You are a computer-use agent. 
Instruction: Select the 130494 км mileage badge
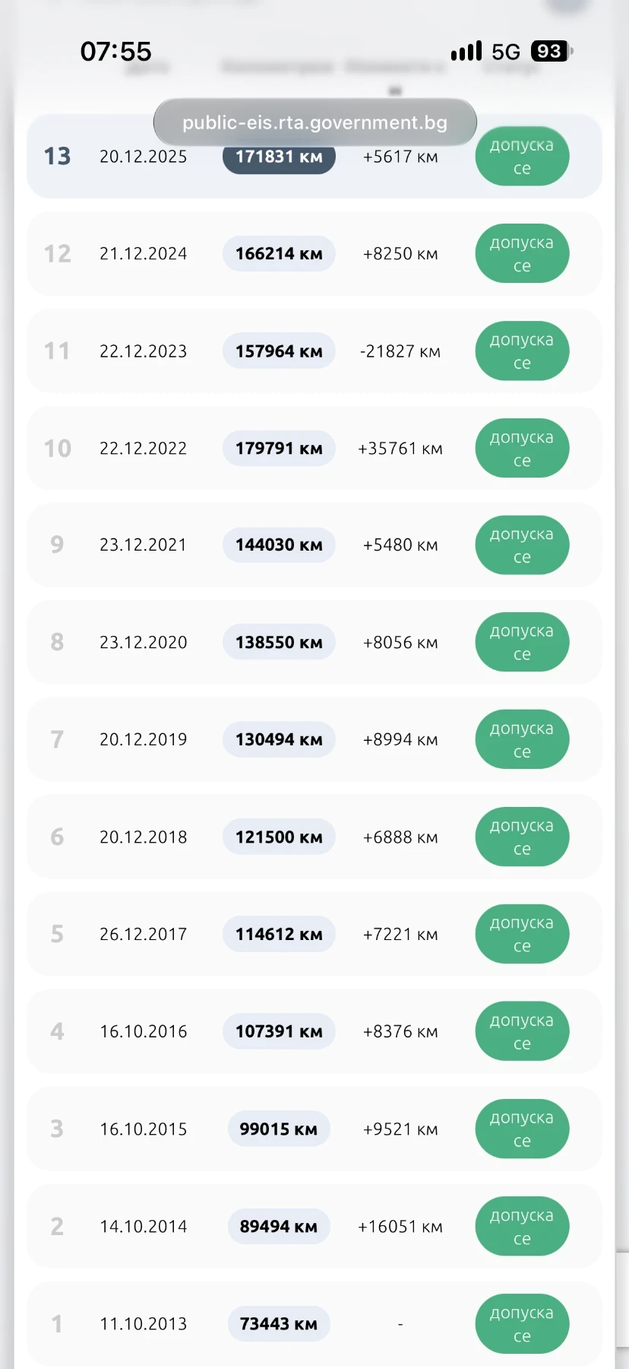[x=279, y=739]
